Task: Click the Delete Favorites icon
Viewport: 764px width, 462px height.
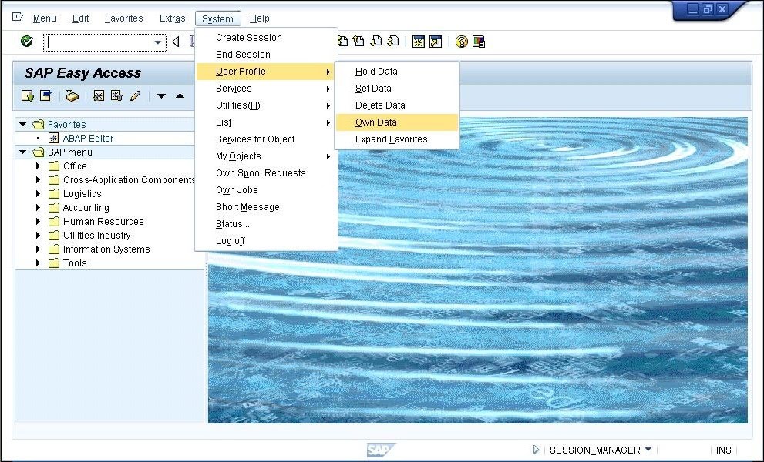Action: (x=116, y=95)
